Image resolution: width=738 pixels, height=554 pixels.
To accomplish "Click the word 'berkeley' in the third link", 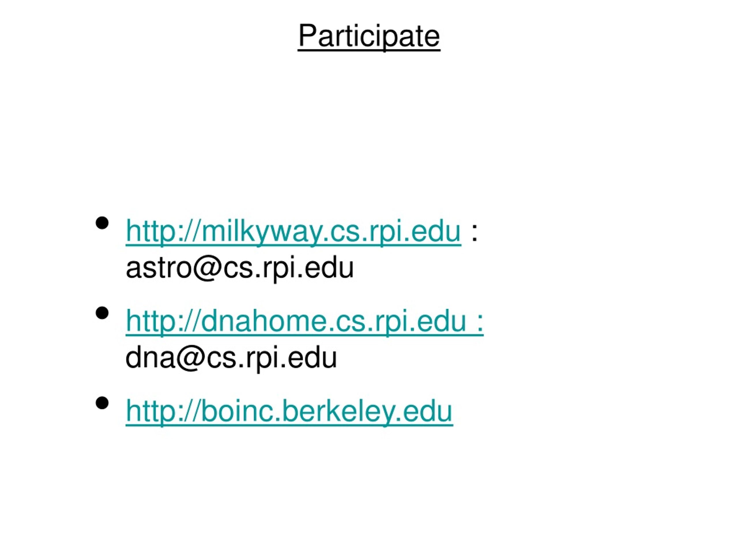I will (x=338, y=412).
